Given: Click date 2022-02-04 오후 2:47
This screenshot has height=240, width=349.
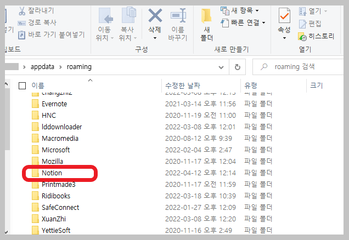Looking at the screenshot, I should coord(199,150).
